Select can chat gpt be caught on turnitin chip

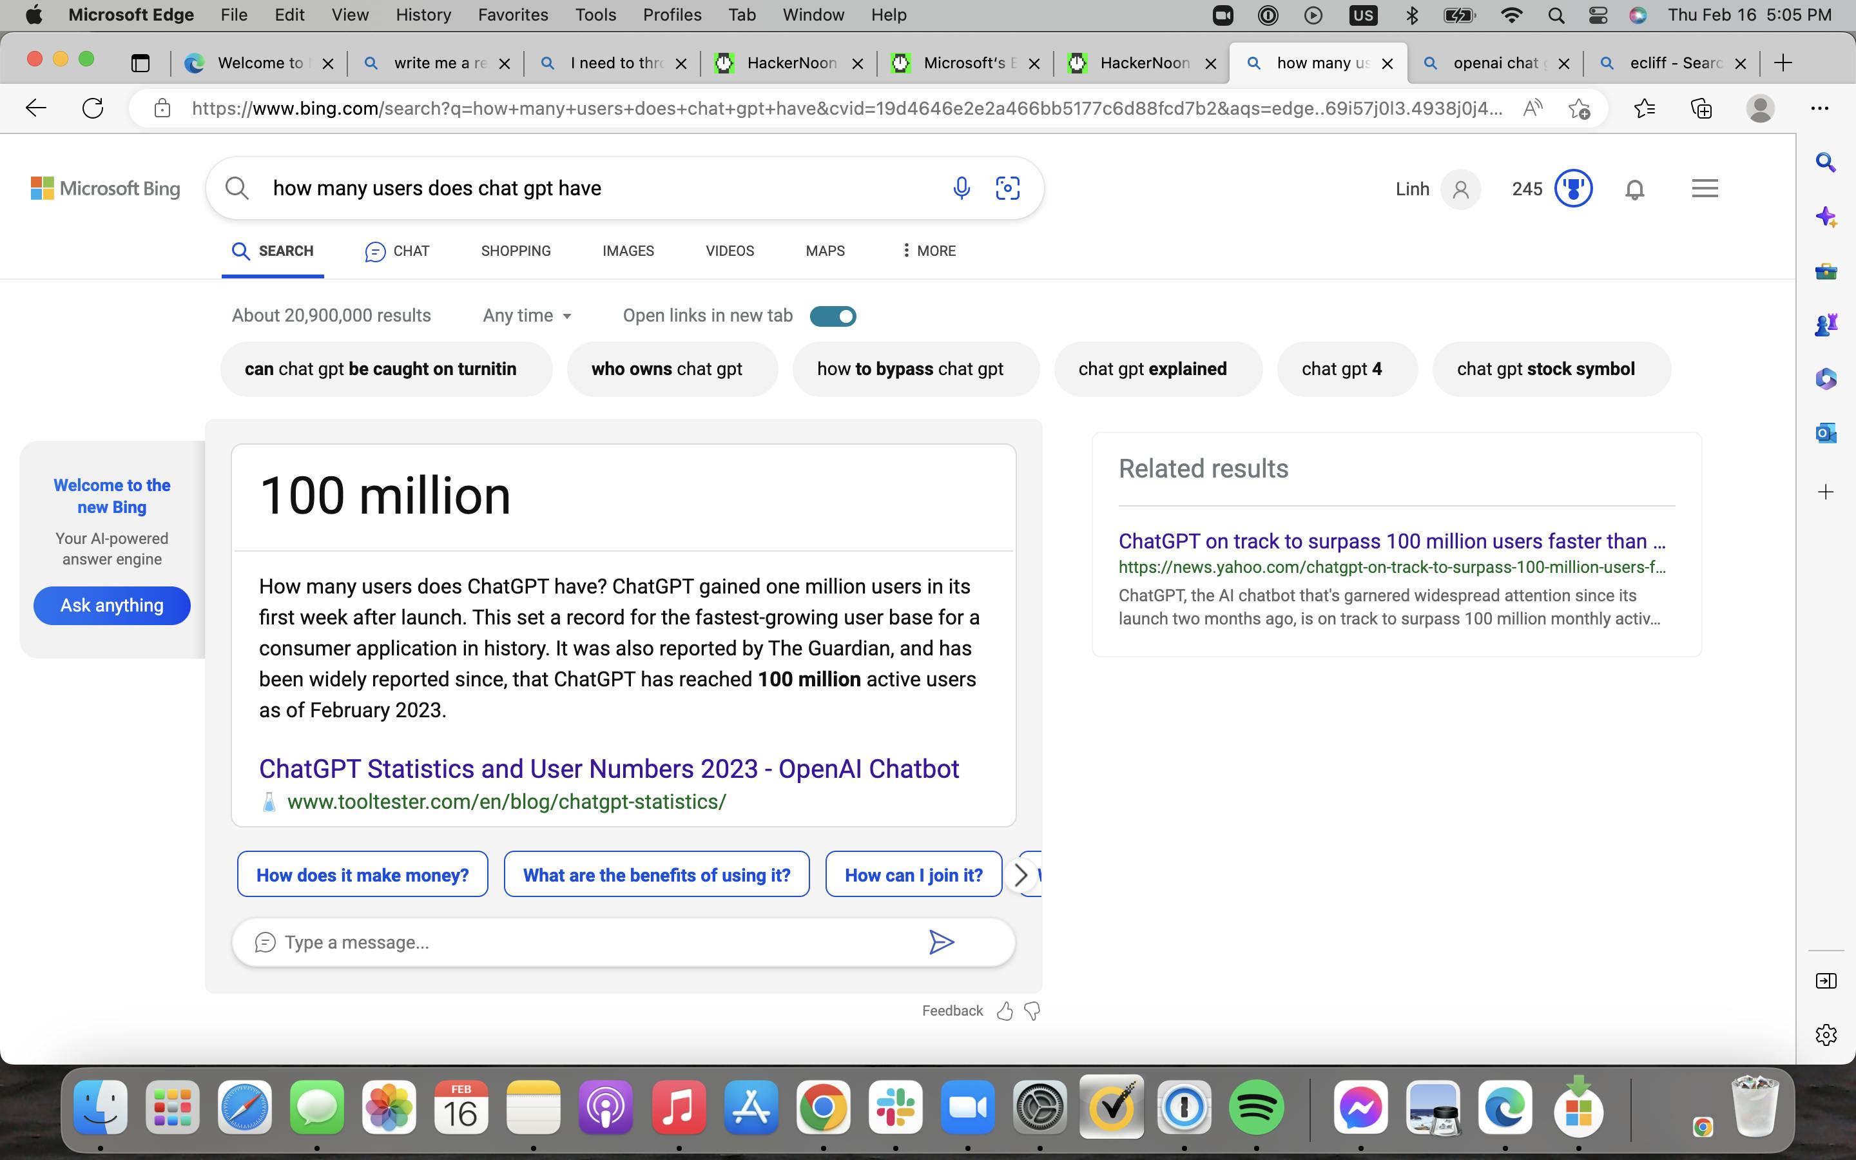pyautogui.click(x=386, y=369)
